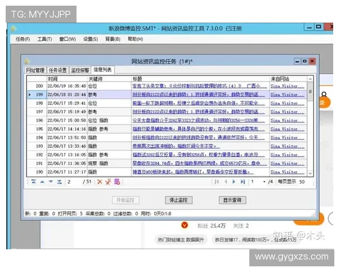Open the 任务(F) menu
Image resolution: width=340 pixels, height=272 pixels.
[23, 39]
